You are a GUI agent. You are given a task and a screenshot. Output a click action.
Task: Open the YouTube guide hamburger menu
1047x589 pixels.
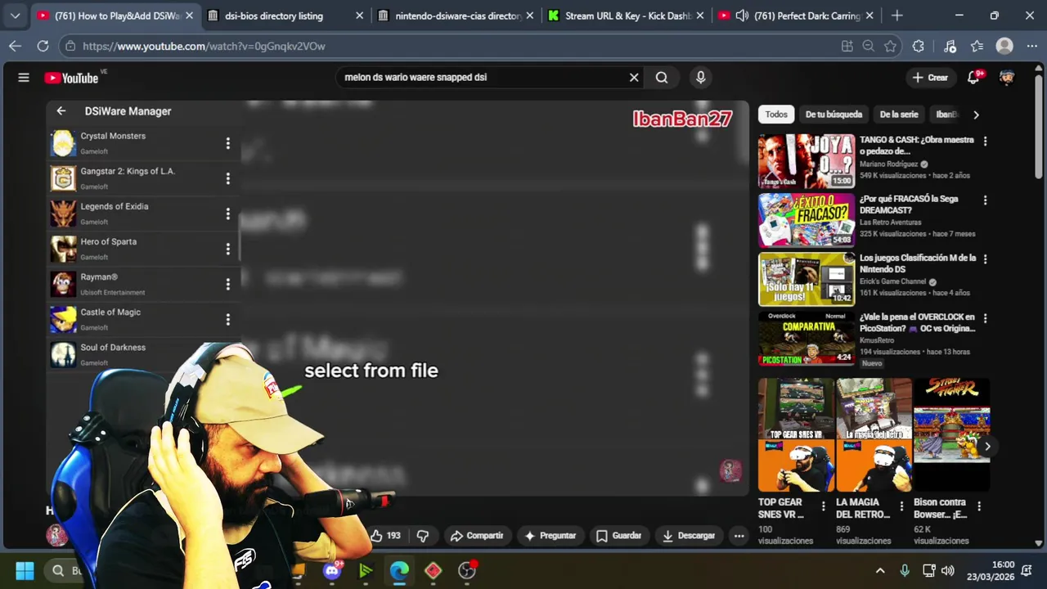pos(24,78)
